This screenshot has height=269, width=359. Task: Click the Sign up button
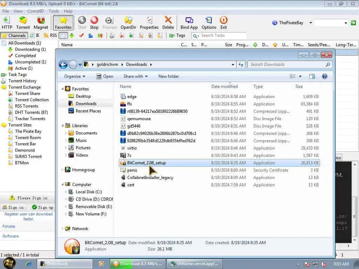tap(42, 207)
